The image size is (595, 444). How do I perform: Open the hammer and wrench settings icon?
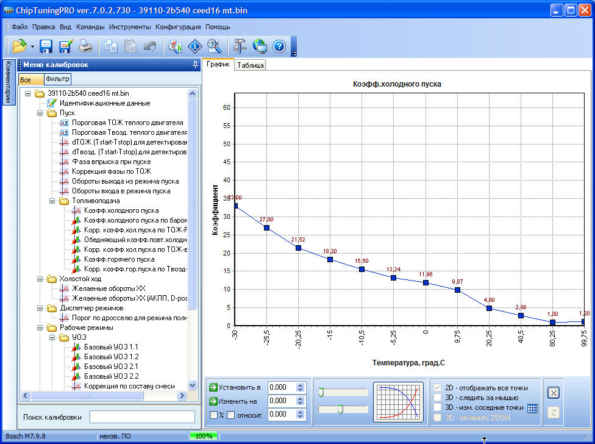(x=240, y=46)
